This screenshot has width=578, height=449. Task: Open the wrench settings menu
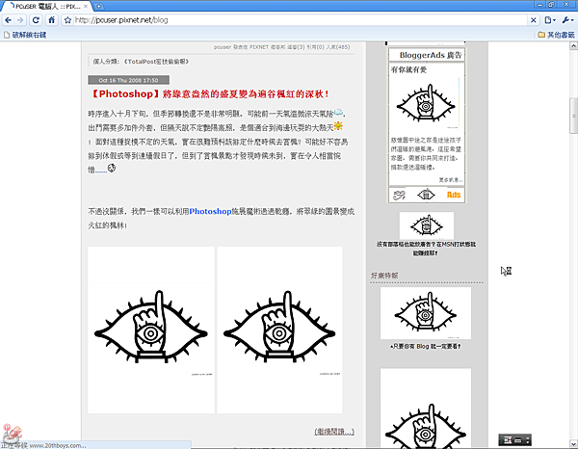567,20
